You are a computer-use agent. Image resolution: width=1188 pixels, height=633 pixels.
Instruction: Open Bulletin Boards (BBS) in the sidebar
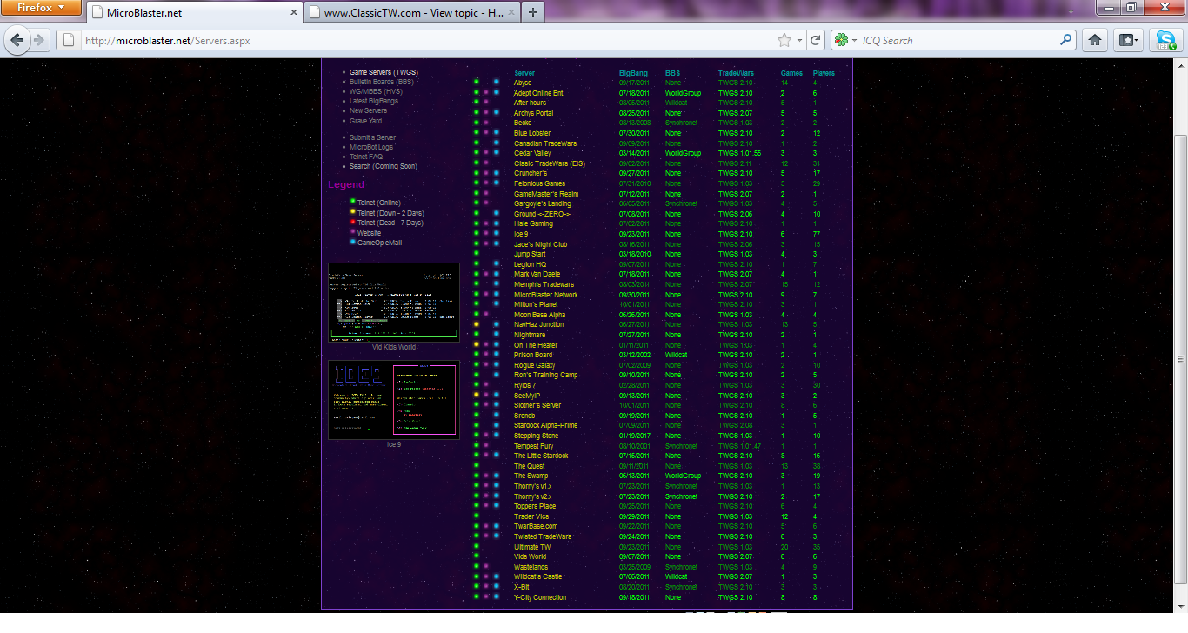point(382,82)
